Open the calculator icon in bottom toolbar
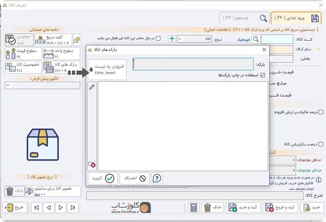Image resolution: width=326 pixels, height=222 pixels. coord(194,208)
